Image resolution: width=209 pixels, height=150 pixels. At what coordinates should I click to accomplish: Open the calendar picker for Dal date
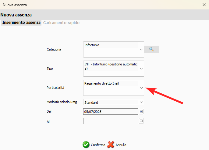(x=141, y=112)
